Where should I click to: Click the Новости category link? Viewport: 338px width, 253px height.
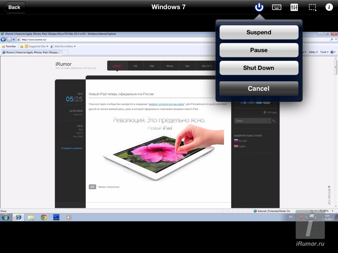coord(78,114)
